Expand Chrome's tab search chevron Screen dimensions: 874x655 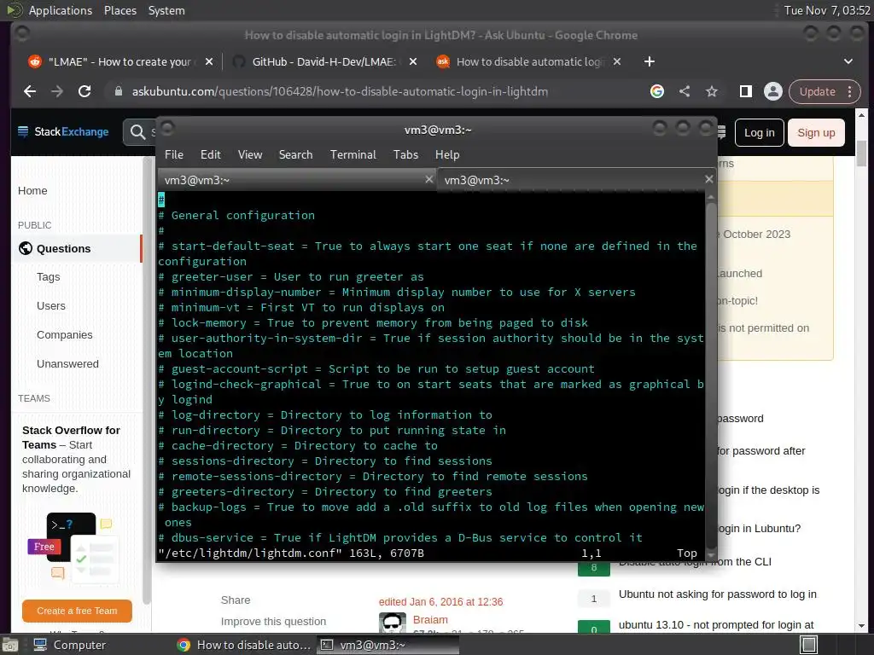(x=848, y=61)
